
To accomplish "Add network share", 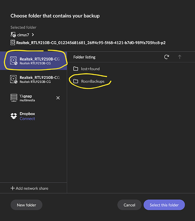I will 30,188.
